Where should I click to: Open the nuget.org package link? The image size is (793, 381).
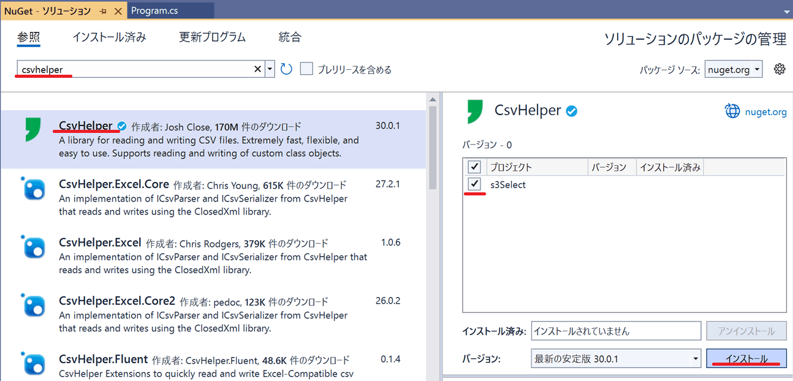[x=765, y=111]
